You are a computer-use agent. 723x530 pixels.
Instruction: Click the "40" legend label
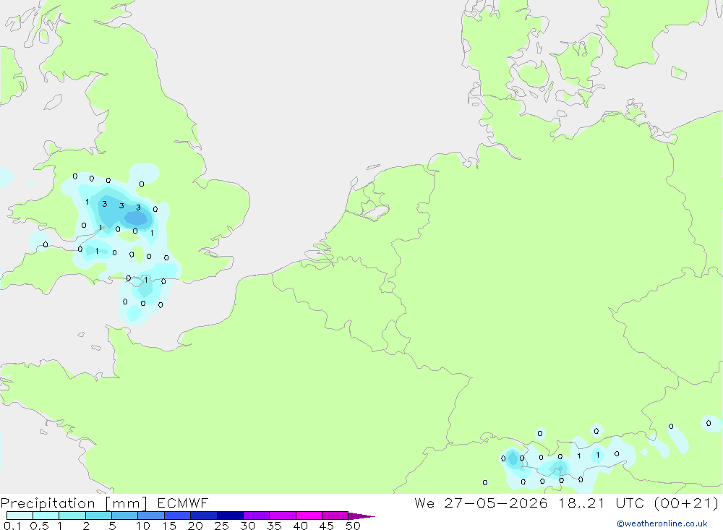301,526
